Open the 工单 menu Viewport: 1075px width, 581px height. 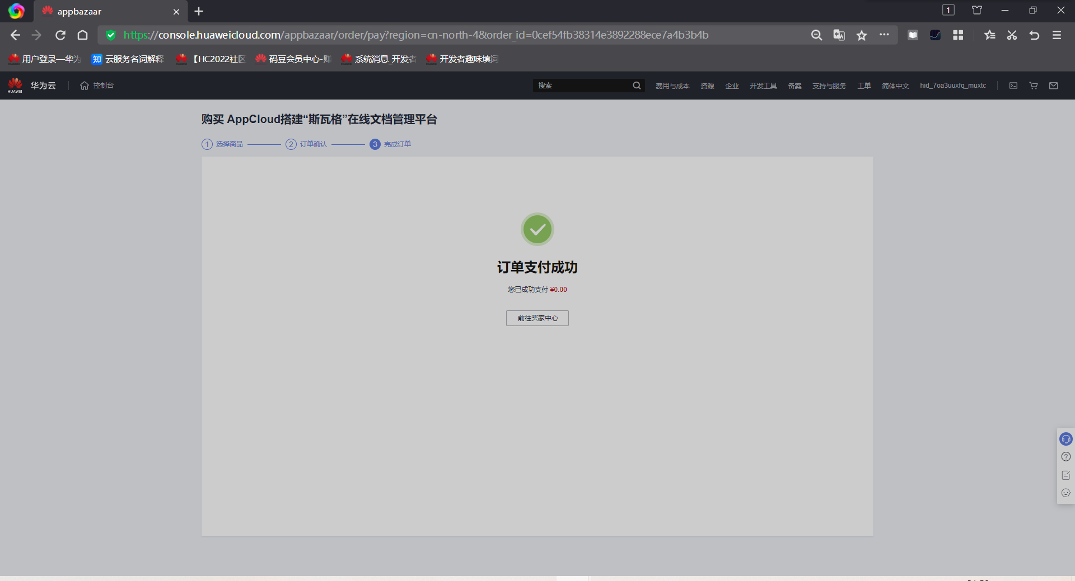864,86
